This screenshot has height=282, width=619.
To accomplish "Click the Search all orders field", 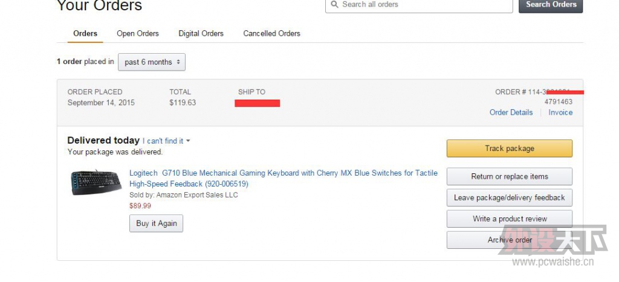I will tap(419, 5).
